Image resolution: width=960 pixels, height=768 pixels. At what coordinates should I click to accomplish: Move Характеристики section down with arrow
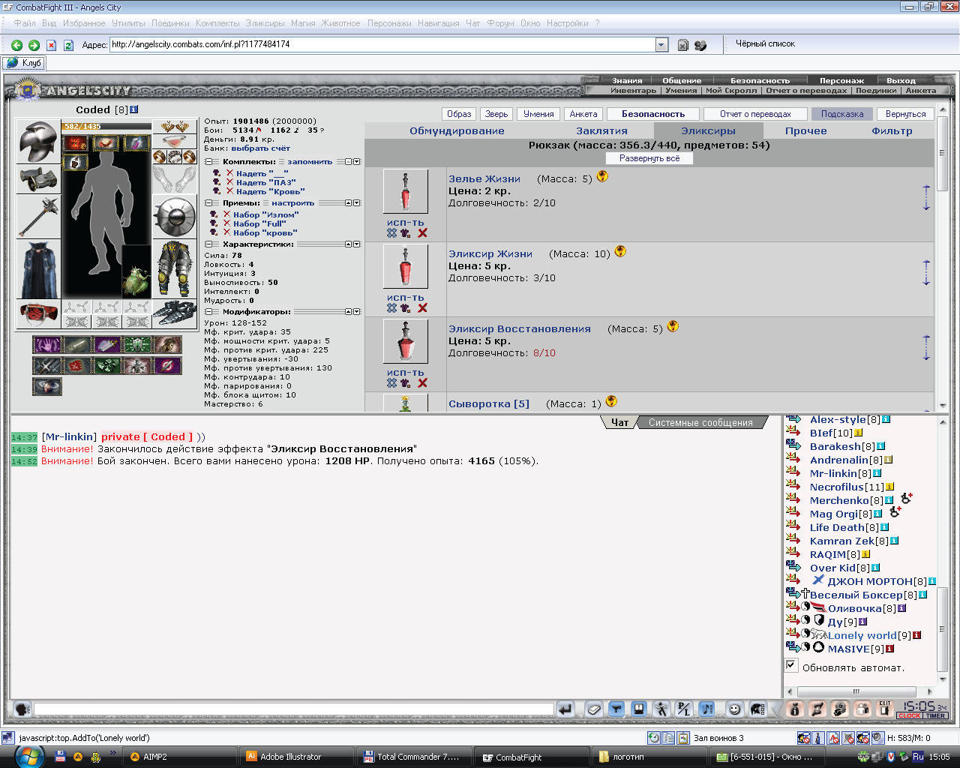point(357,244)
